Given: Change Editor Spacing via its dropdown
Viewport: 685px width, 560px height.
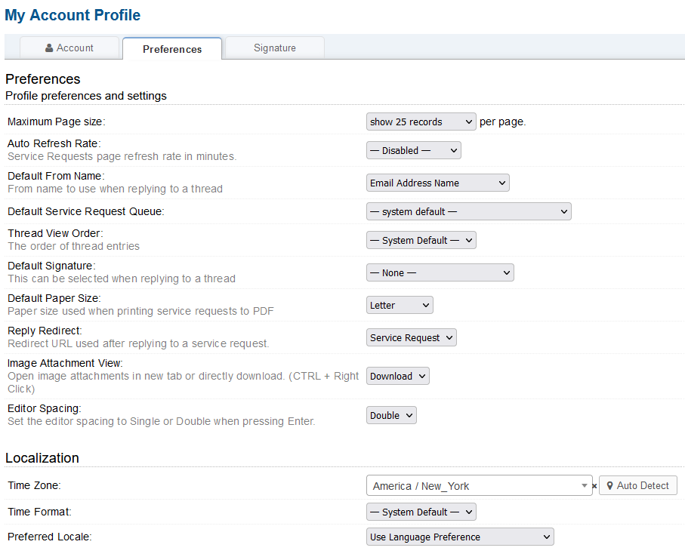Looking at the screenshot, I should pyautogui.click(x=391, y=415).
